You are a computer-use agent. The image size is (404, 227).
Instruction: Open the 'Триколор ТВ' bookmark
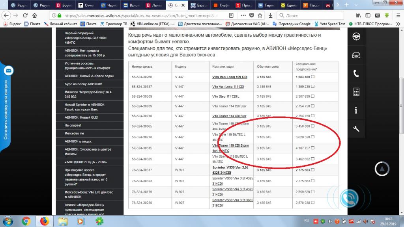[x=114, y=24]
